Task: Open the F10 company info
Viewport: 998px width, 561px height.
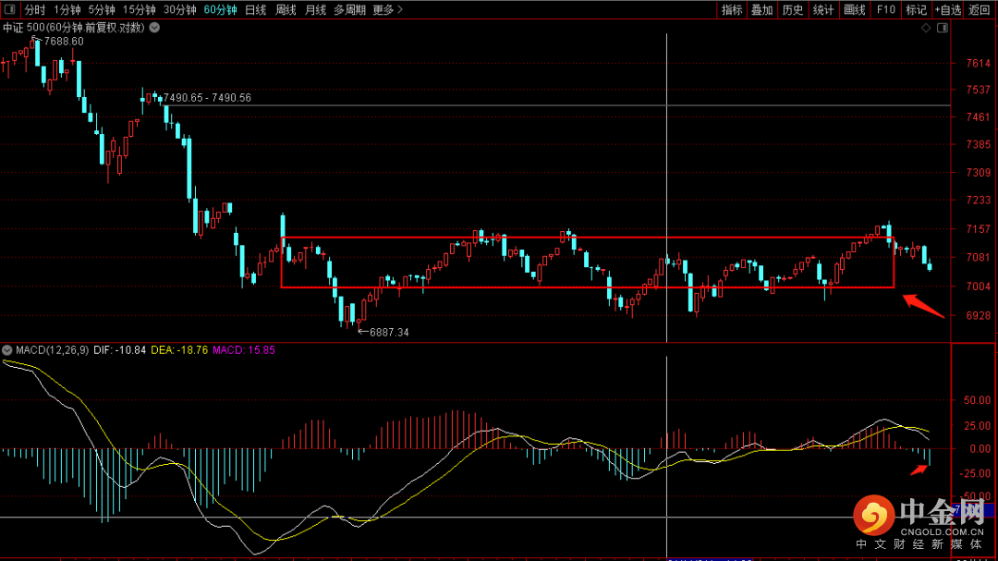Action: click(x=885, y=10)
